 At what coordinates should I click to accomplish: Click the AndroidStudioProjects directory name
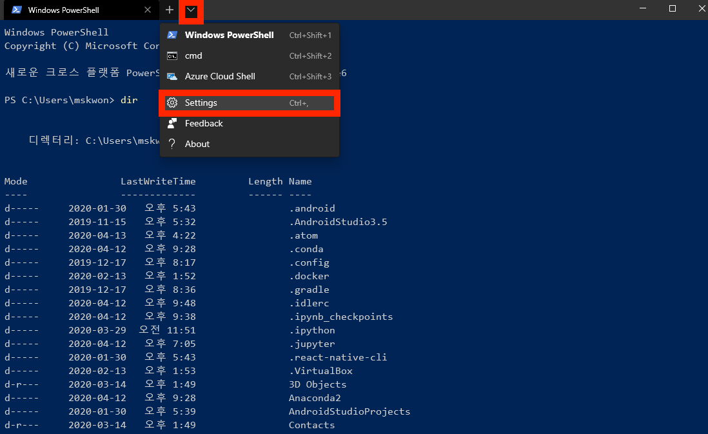(x=349, y=412)
